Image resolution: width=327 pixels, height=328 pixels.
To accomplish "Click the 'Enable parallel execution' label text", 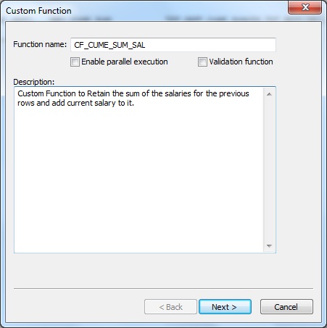I will click(125, 62).
